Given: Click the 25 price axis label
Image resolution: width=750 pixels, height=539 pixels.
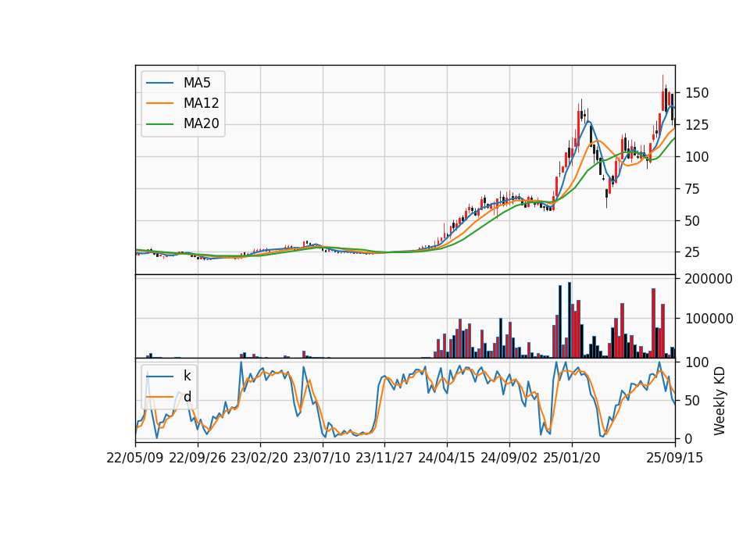Looking at the screenshot, I should pyautogui.click(x=693, y=252).
